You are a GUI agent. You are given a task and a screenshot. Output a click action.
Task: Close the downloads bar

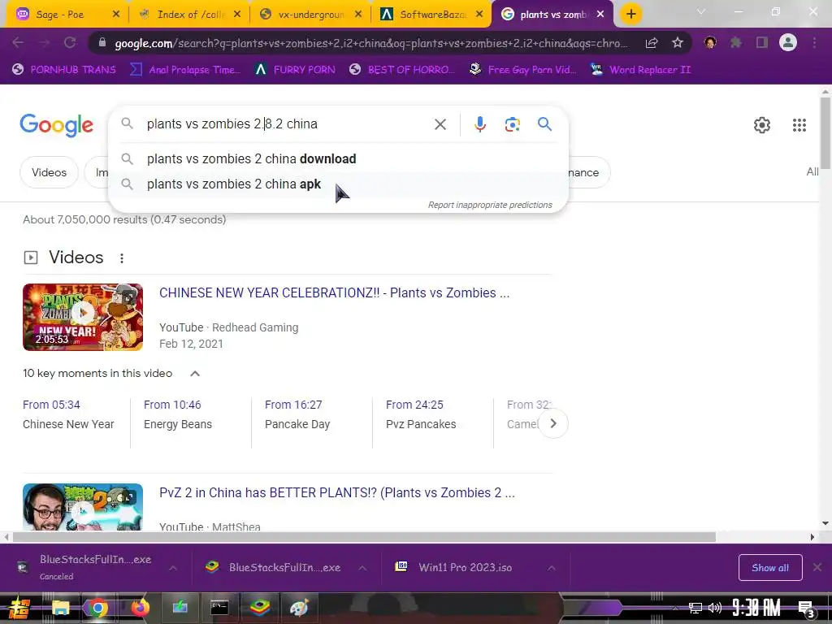pos(817,567)
